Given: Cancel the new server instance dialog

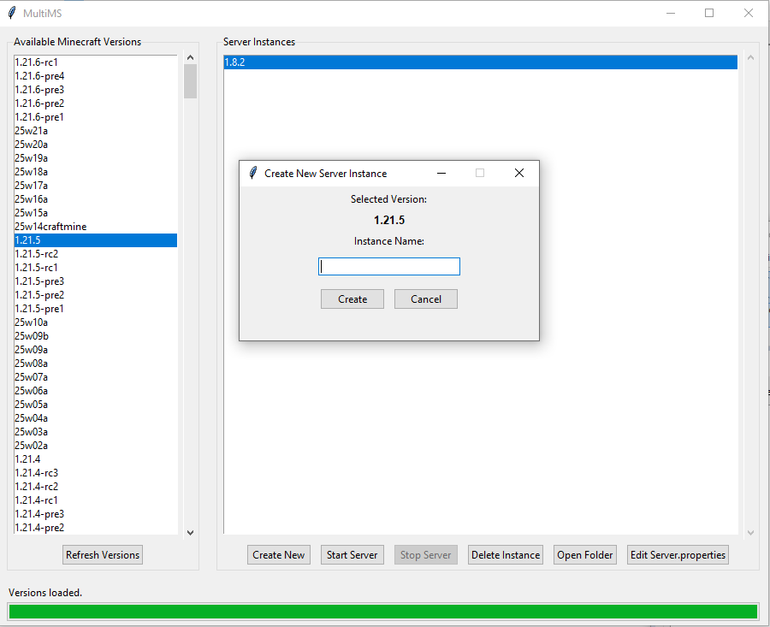Looking at the screenshot, I should [x=426, y=299].
